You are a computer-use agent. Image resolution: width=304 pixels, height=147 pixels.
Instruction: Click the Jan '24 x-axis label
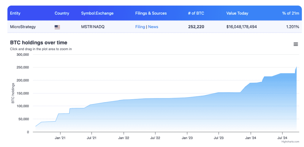pos(251,138)
